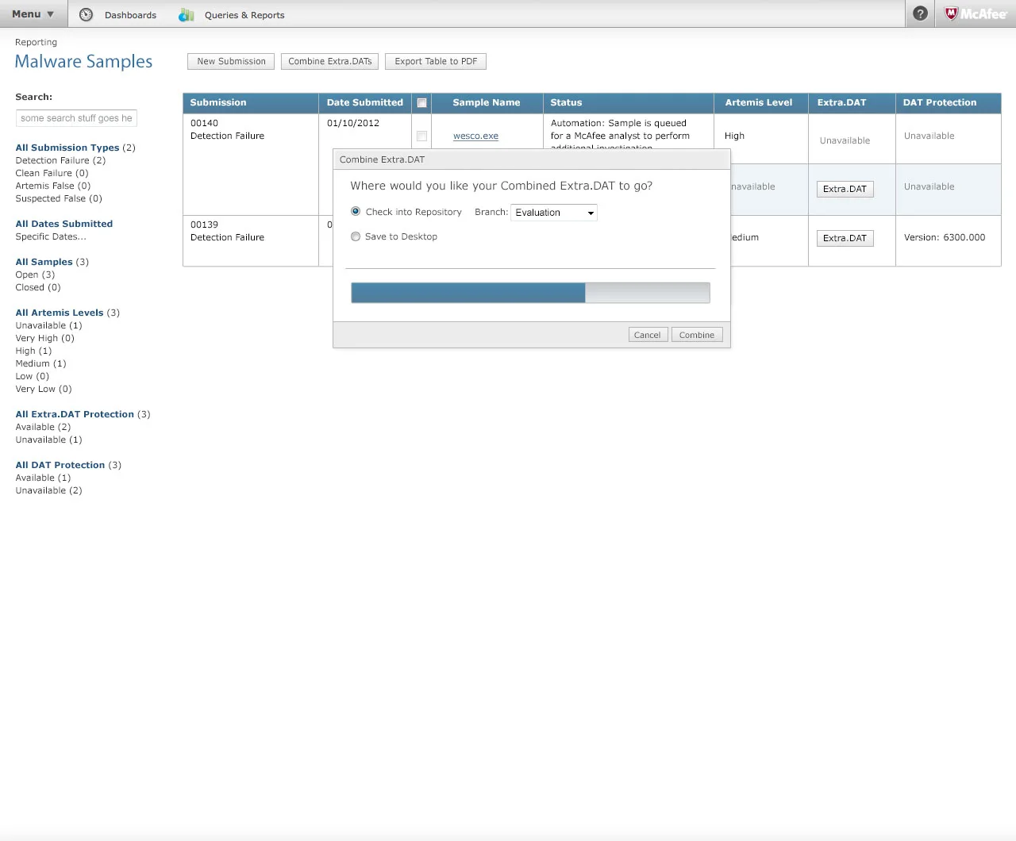Screen dimensions: 1016x841
Task: Click Cancel in Combine Extra.DAT dialog
Action: pyautogui.click(x=647, y=335)
